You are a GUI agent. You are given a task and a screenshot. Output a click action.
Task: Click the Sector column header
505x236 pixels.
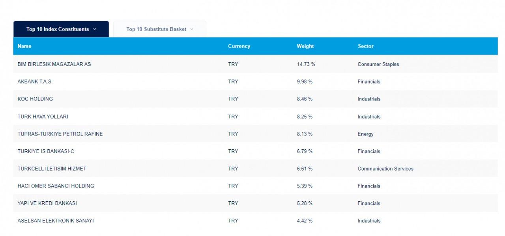pyautogui.click(x=365, y=46)
